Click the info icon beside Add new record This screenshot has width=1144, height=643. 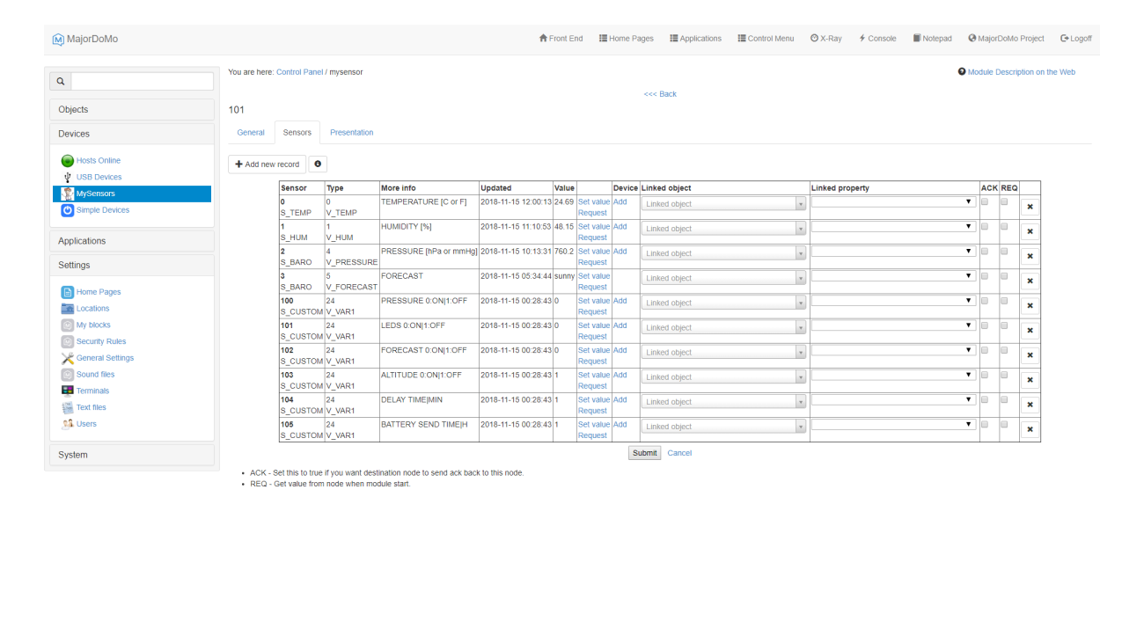click(x=318, y=164)
